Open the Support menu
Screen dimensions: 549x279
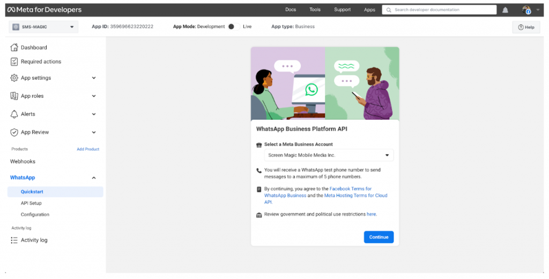click(x=342, y=10)
